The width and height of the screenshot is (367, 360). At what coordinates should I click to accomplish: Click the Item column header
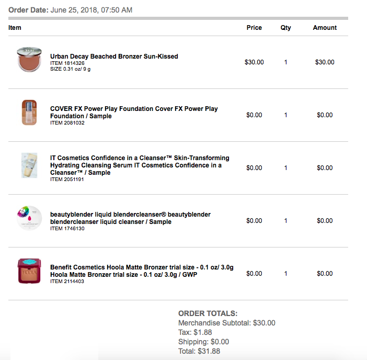pos(15,28)
